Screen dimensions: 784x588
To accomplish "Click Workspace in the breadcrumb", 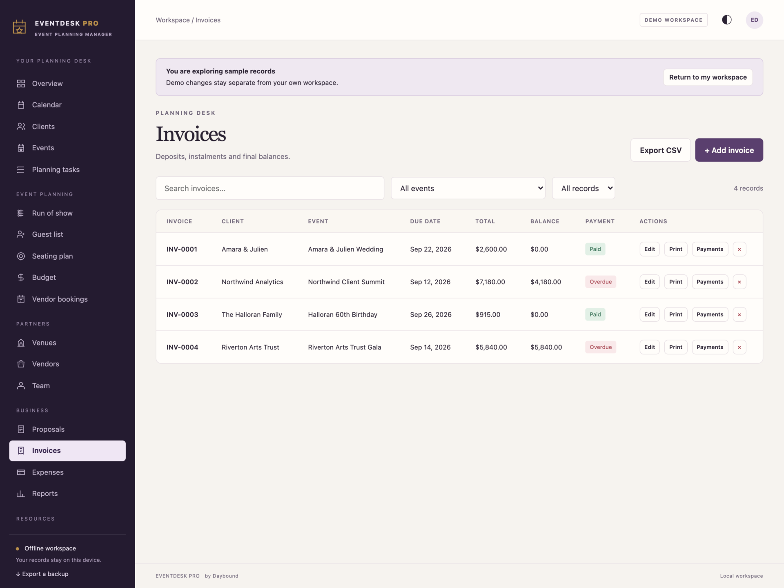I will point(173,20).
